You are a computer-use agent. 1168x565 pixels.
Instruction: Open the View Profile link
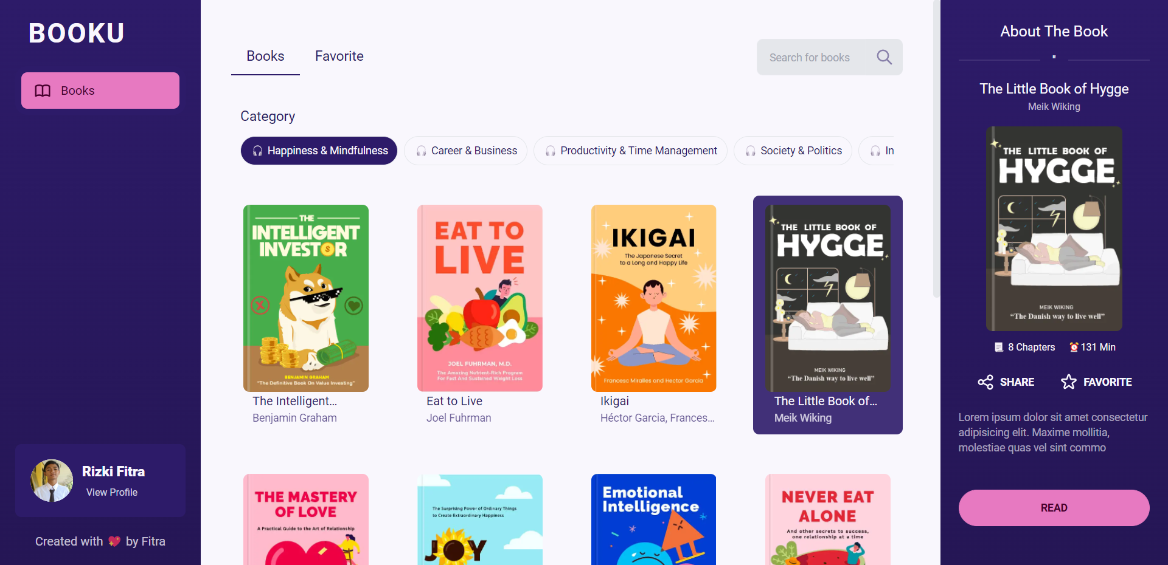coord(112,492)
